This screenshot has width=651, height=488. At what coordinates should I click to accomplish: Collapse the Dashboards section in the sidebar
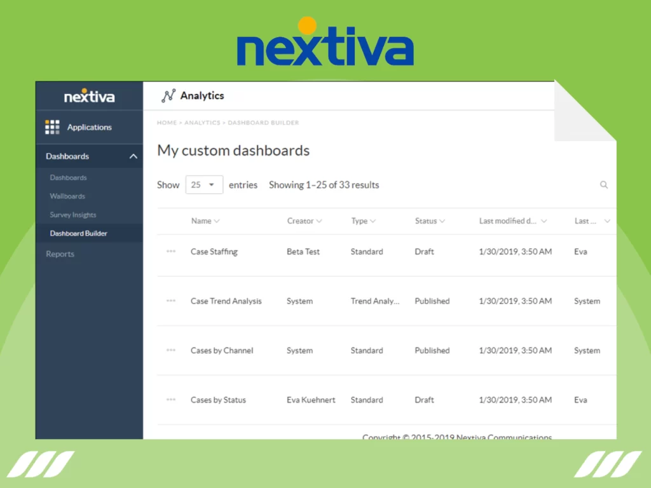(x=133, y=156)
